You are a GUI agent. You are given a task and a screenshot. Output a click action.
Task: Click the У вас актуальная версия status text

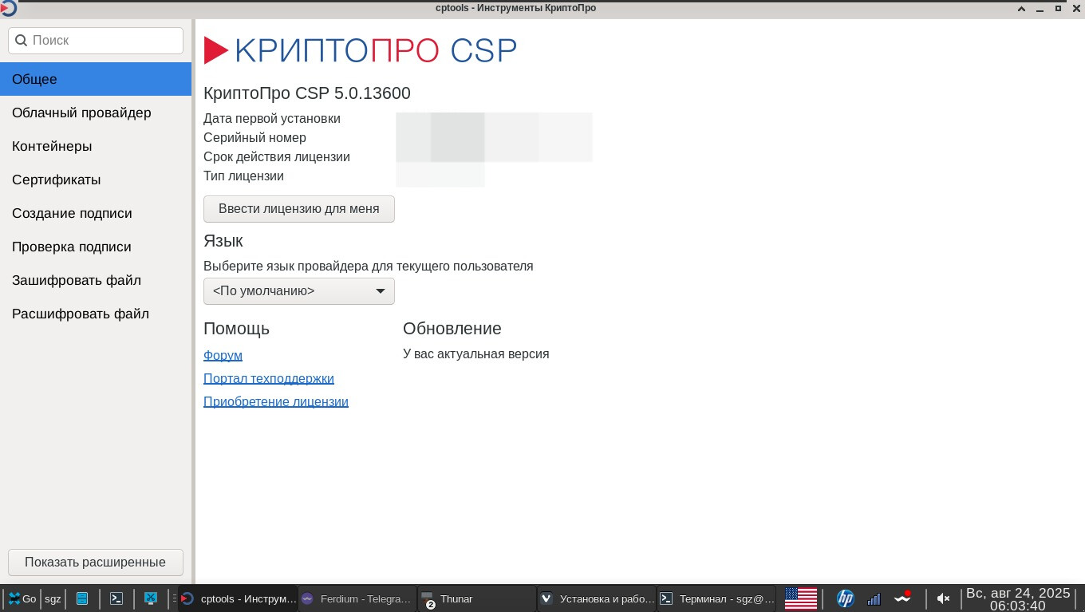(x=476, y=353)
